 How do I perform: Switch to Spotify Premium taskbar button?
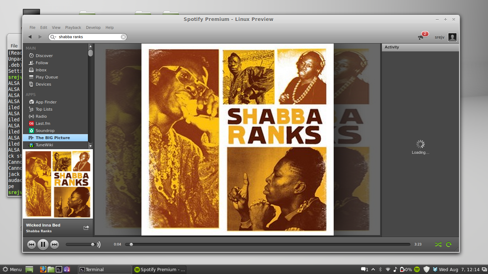click(x=160, y=269)
